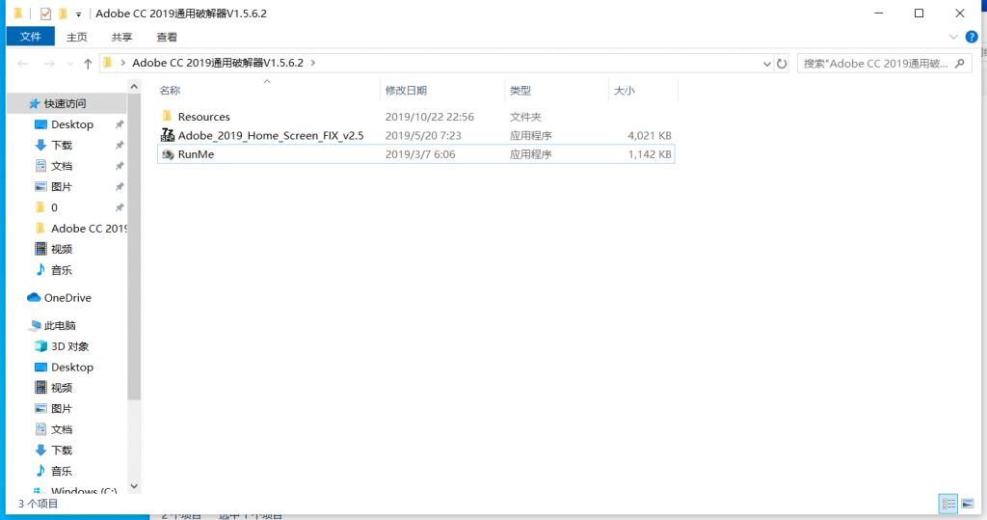Viewport: 987px width, 520px height.
Task: Open the address bar history dropdown
Action: click(766, 64)
